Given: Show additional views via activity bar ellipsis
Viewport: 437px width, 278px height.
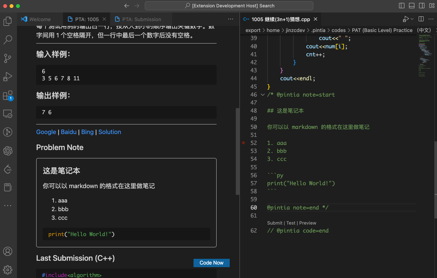Looking at the screenshot, I should [8, 205].
